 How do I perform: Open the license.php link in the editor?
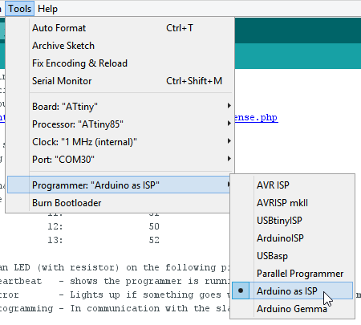(x=256, y=118)
